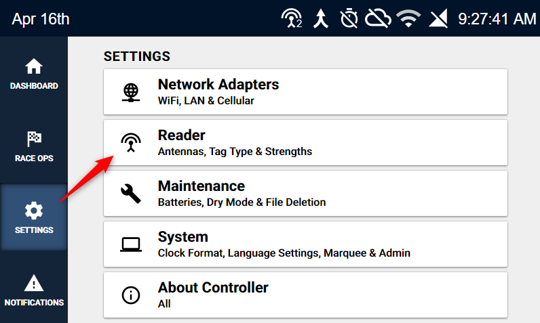This screenshot has width=540, height=323.
Task: Open Reader antennas and tag settings
Action: 305,143
